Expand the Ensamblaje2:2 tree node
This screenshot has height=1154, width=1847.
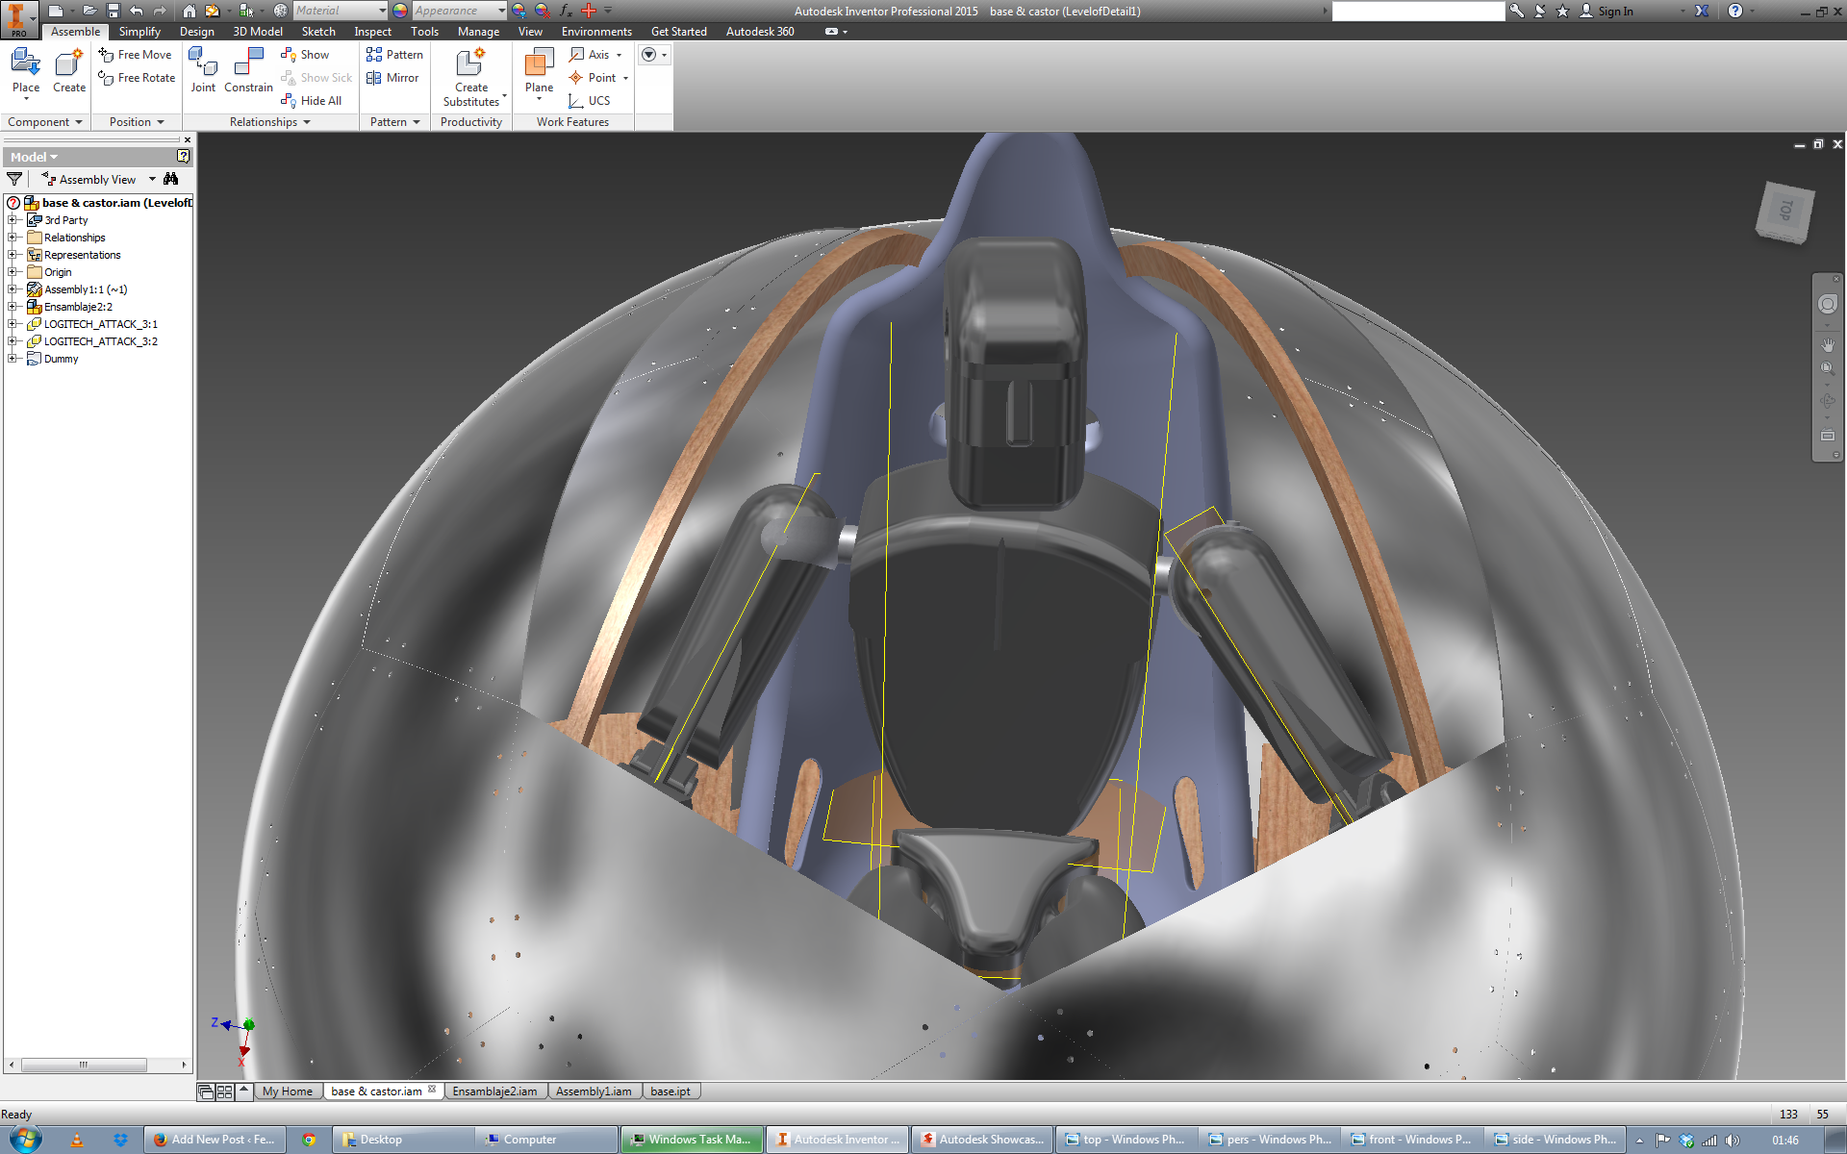pos(13,307)
